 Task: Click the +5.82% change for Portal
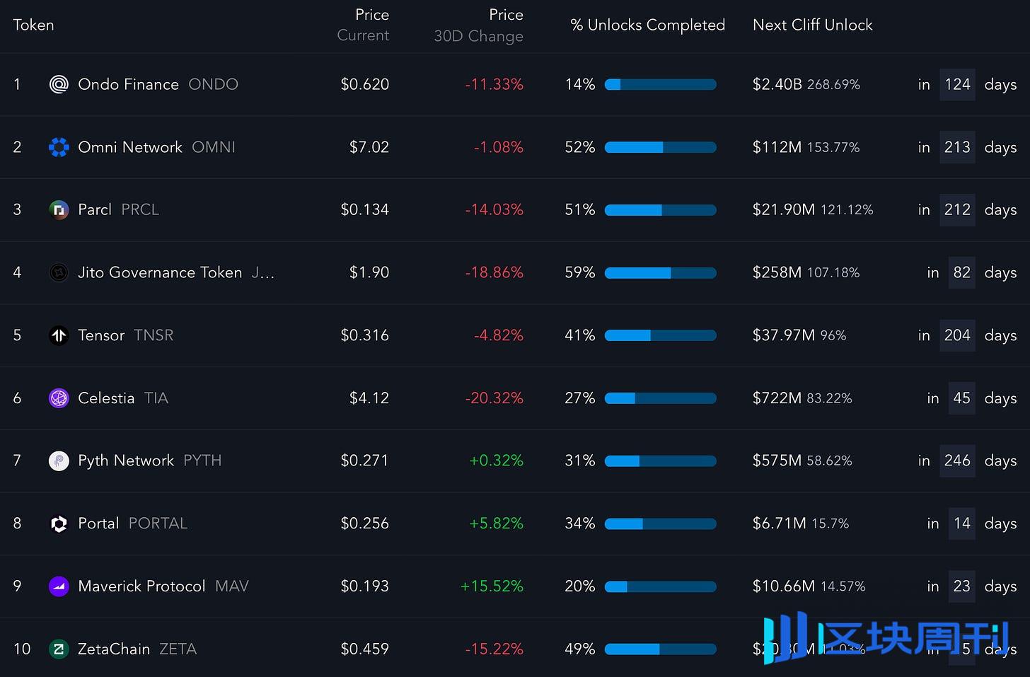click(497, 523)
